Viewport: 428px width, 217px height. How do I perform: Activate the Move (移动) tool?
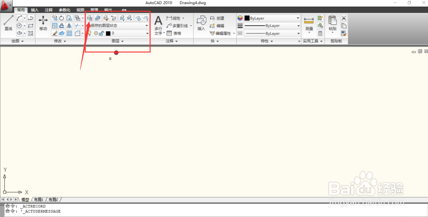tap(43, 23)
